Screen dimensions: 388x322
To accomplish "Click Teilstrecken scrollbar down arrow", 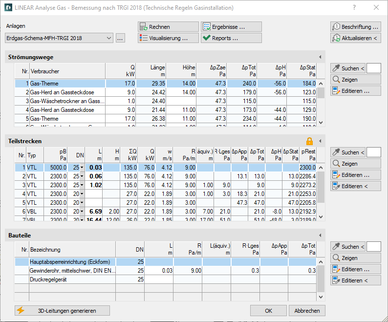I will (x=321, y=217).
